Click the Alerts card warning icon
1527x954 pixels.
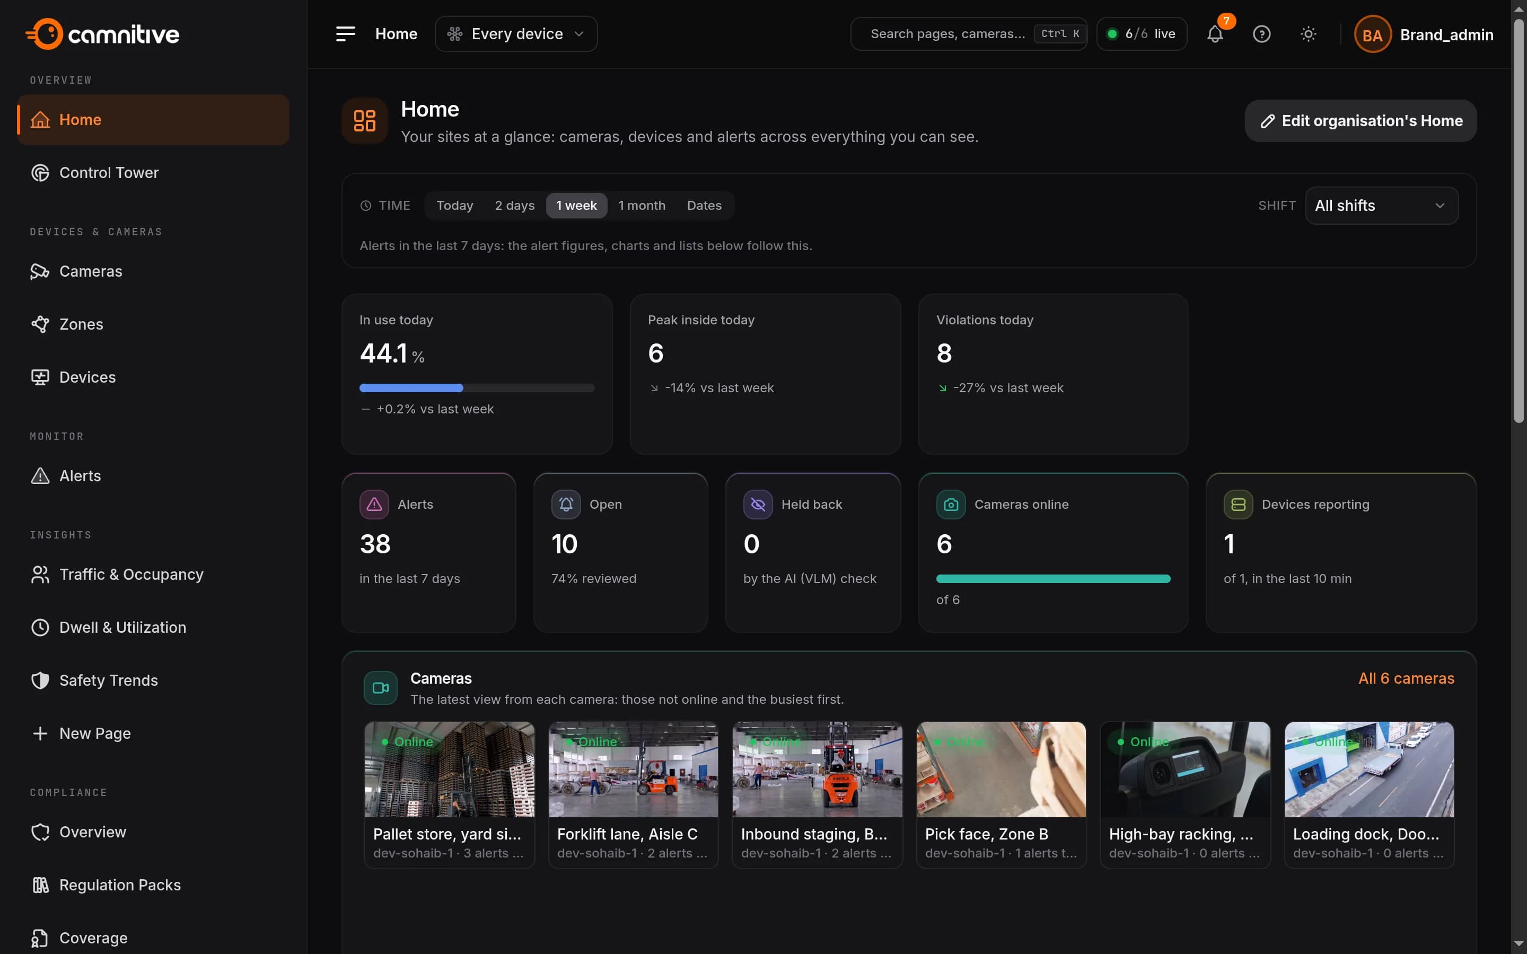coord(374,504)
